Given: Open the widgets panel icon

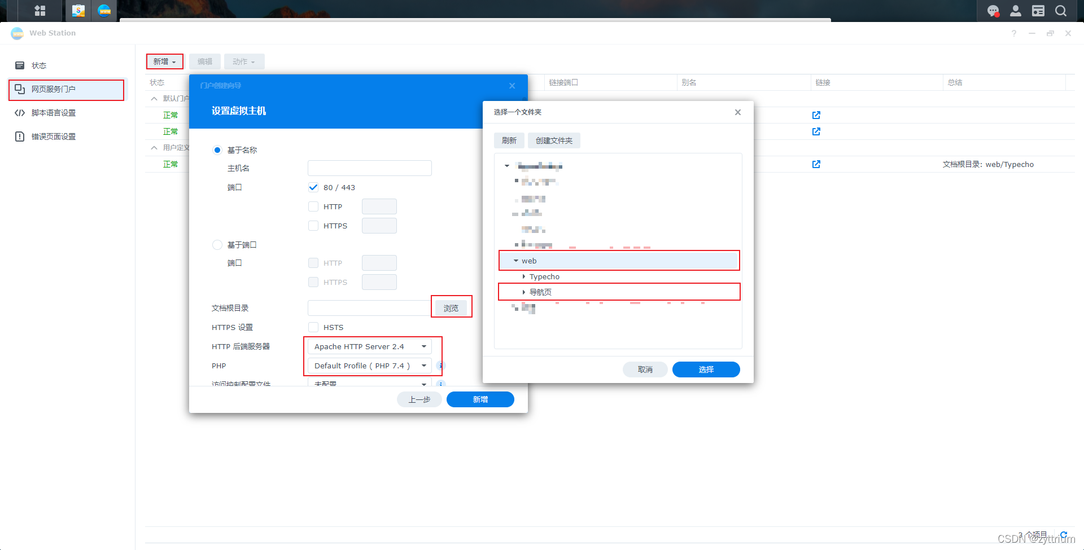Looking at the screenshot, I should [1038, 11].
